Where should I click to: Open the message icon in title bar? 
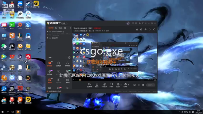[133, 23]
